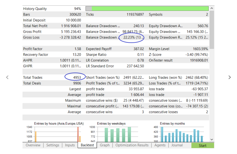
Task: Click the Ticks value 119376897
Action: (x=135, y=14)
